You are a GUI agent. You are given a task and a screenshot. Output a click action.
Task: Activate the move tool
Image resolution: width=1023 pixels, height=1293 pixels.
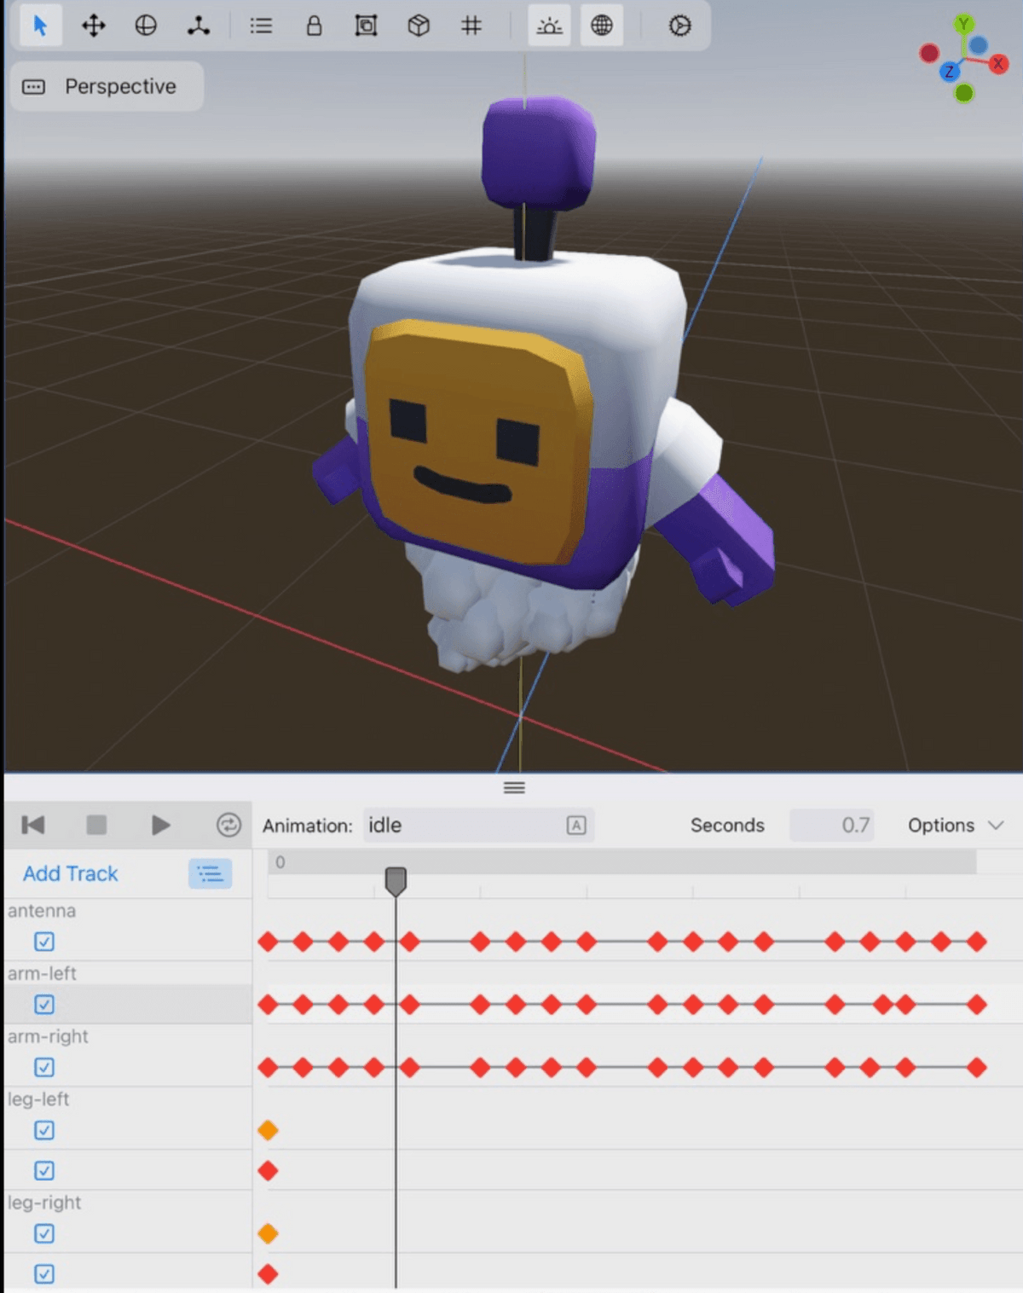(94, 26)
